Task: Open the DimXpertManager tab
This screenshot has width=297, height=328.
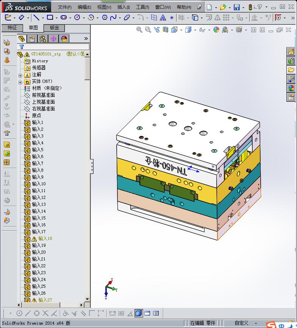Action: pyautogui.click(x=53, y=39)
